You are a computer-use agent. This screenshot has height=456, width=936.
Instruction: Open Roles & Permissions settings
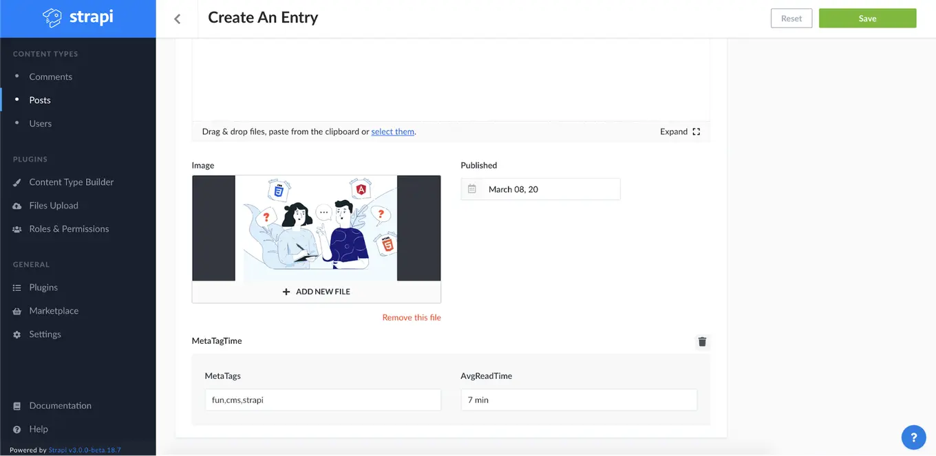pyautogui.click(x=69, y=228)
